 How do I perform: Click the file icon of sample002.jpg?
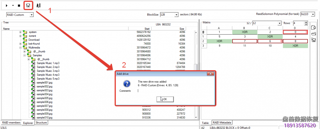33,86
